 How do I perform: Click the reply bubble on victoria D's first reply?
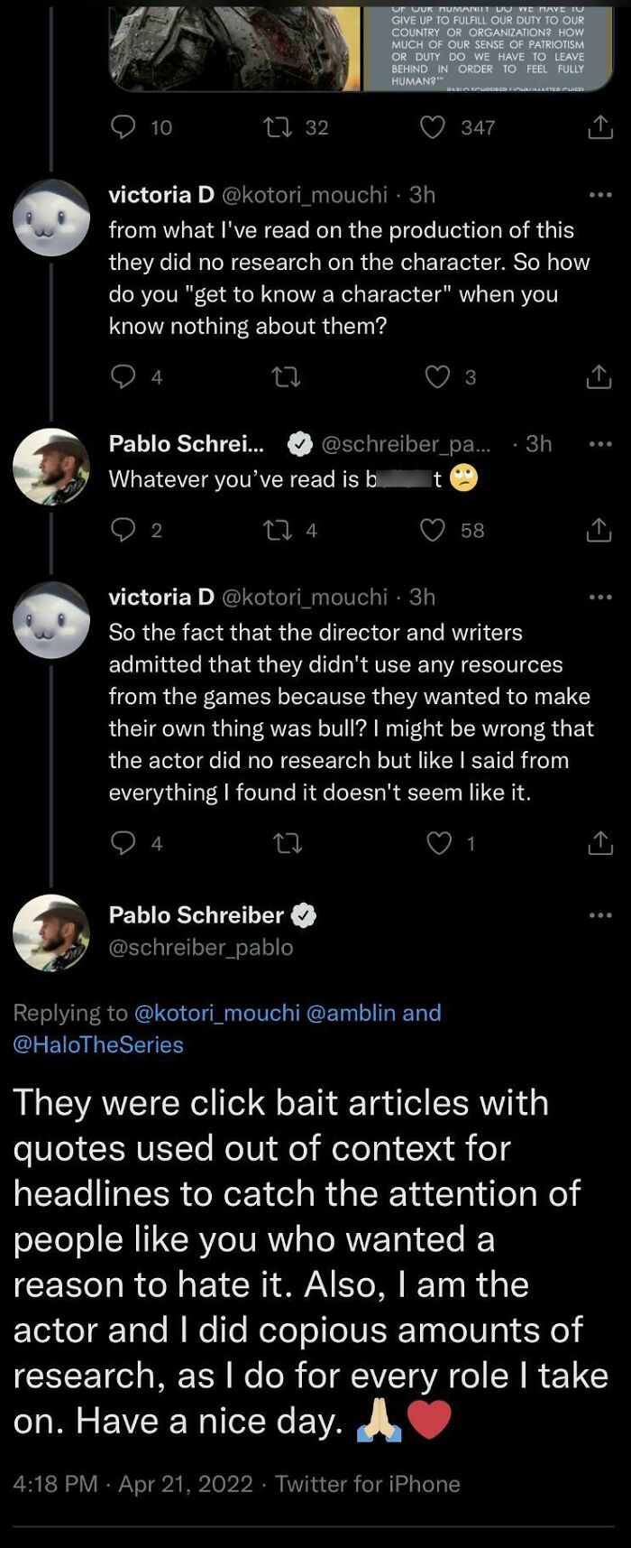click(x=124, y=377)
